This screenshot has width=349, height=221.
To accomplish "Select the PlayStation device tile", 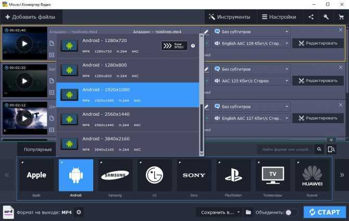I will tap(233, 175).
